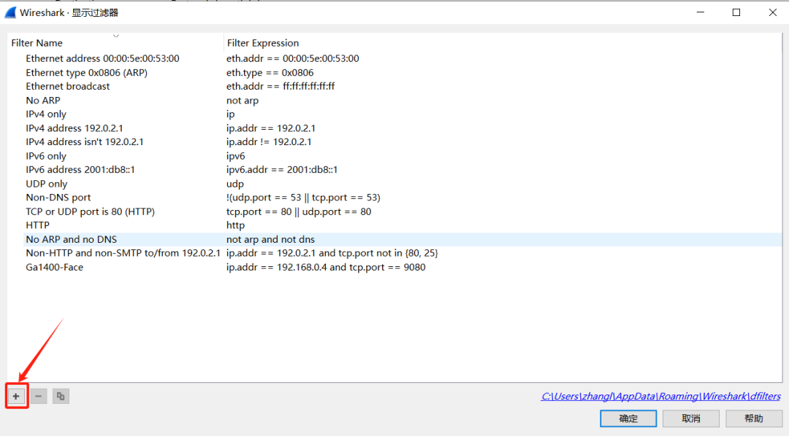This screenshot has width=789, height=436.
Task: Click the expression 'http'
Action: (x=235, y=225)
